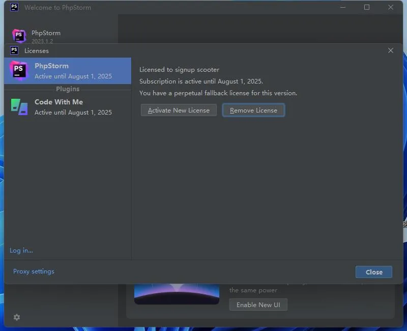Screen dimensions: 407x331
Task: Select PhpStorm license entry in list
Action: pos(68,71)
